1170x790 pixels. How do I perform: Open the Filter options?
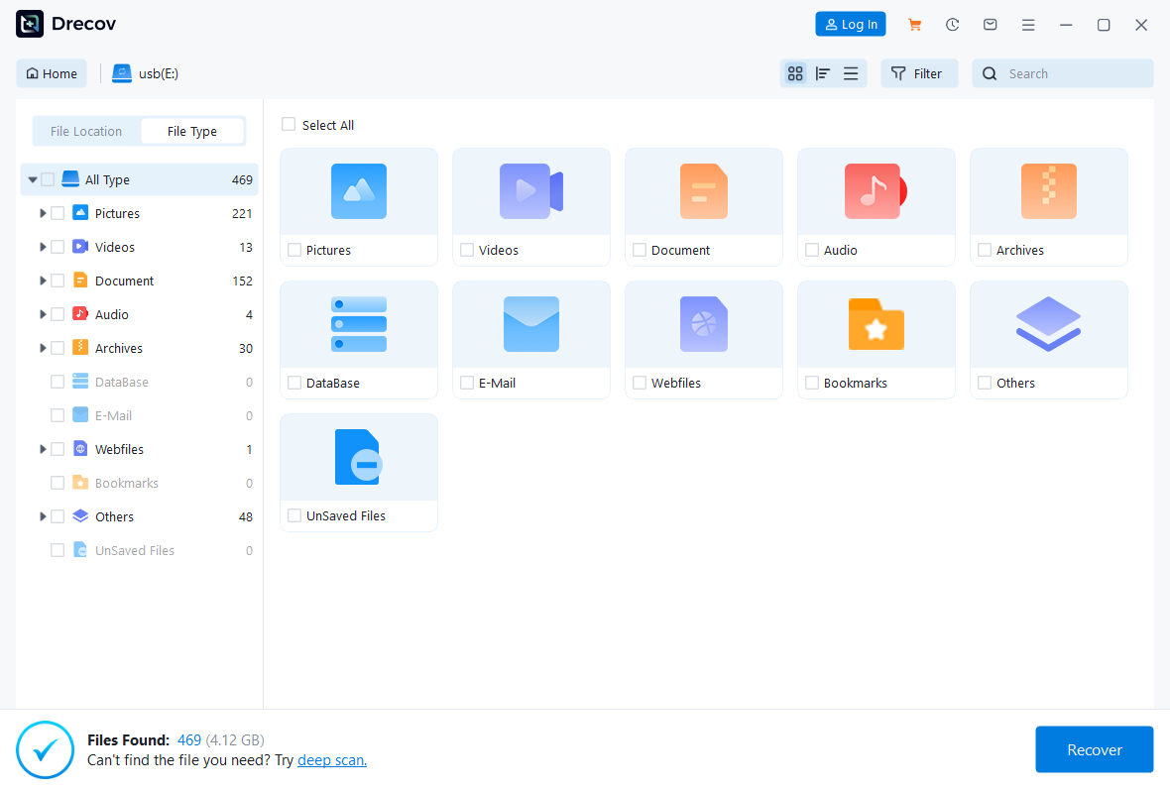(x=919, y=72)
